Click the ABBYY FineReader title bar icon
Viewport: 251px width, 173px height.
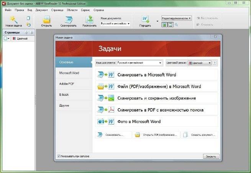tap(4, 3)
